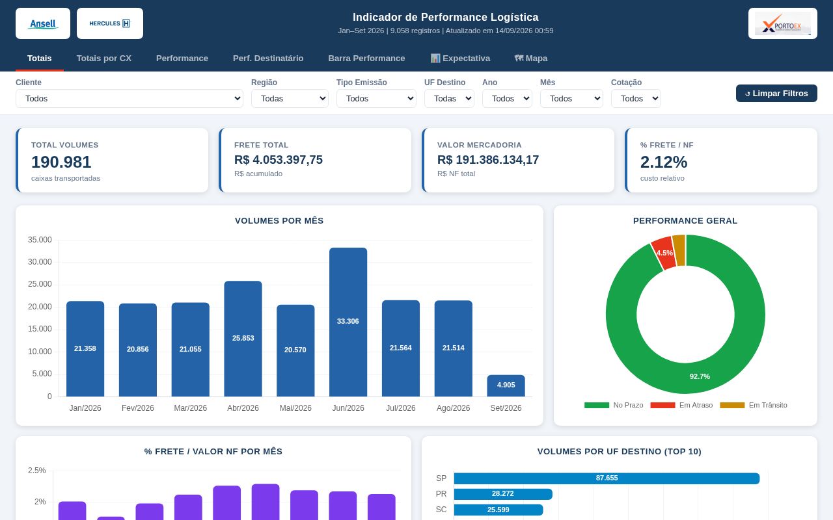Click the Performance Geral chart title
Screen dimensions: 833x520
[x=685, y=220]
